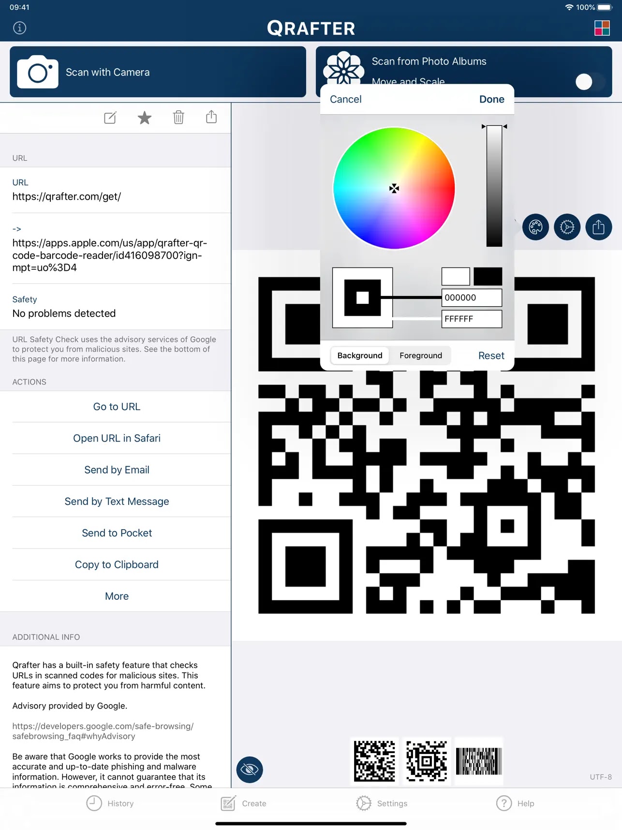Switch to Background segment
The width and height of the screenshot is (622, 830).
360,356
